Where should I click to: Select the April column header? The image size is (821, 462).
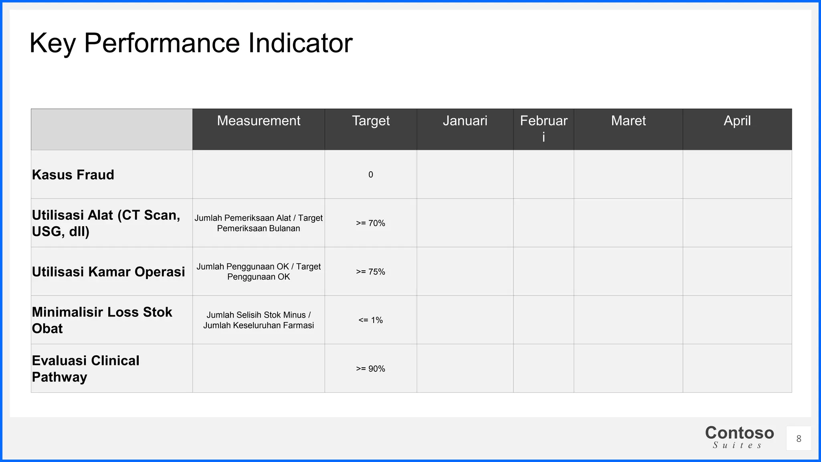click(x=737, y=121)
